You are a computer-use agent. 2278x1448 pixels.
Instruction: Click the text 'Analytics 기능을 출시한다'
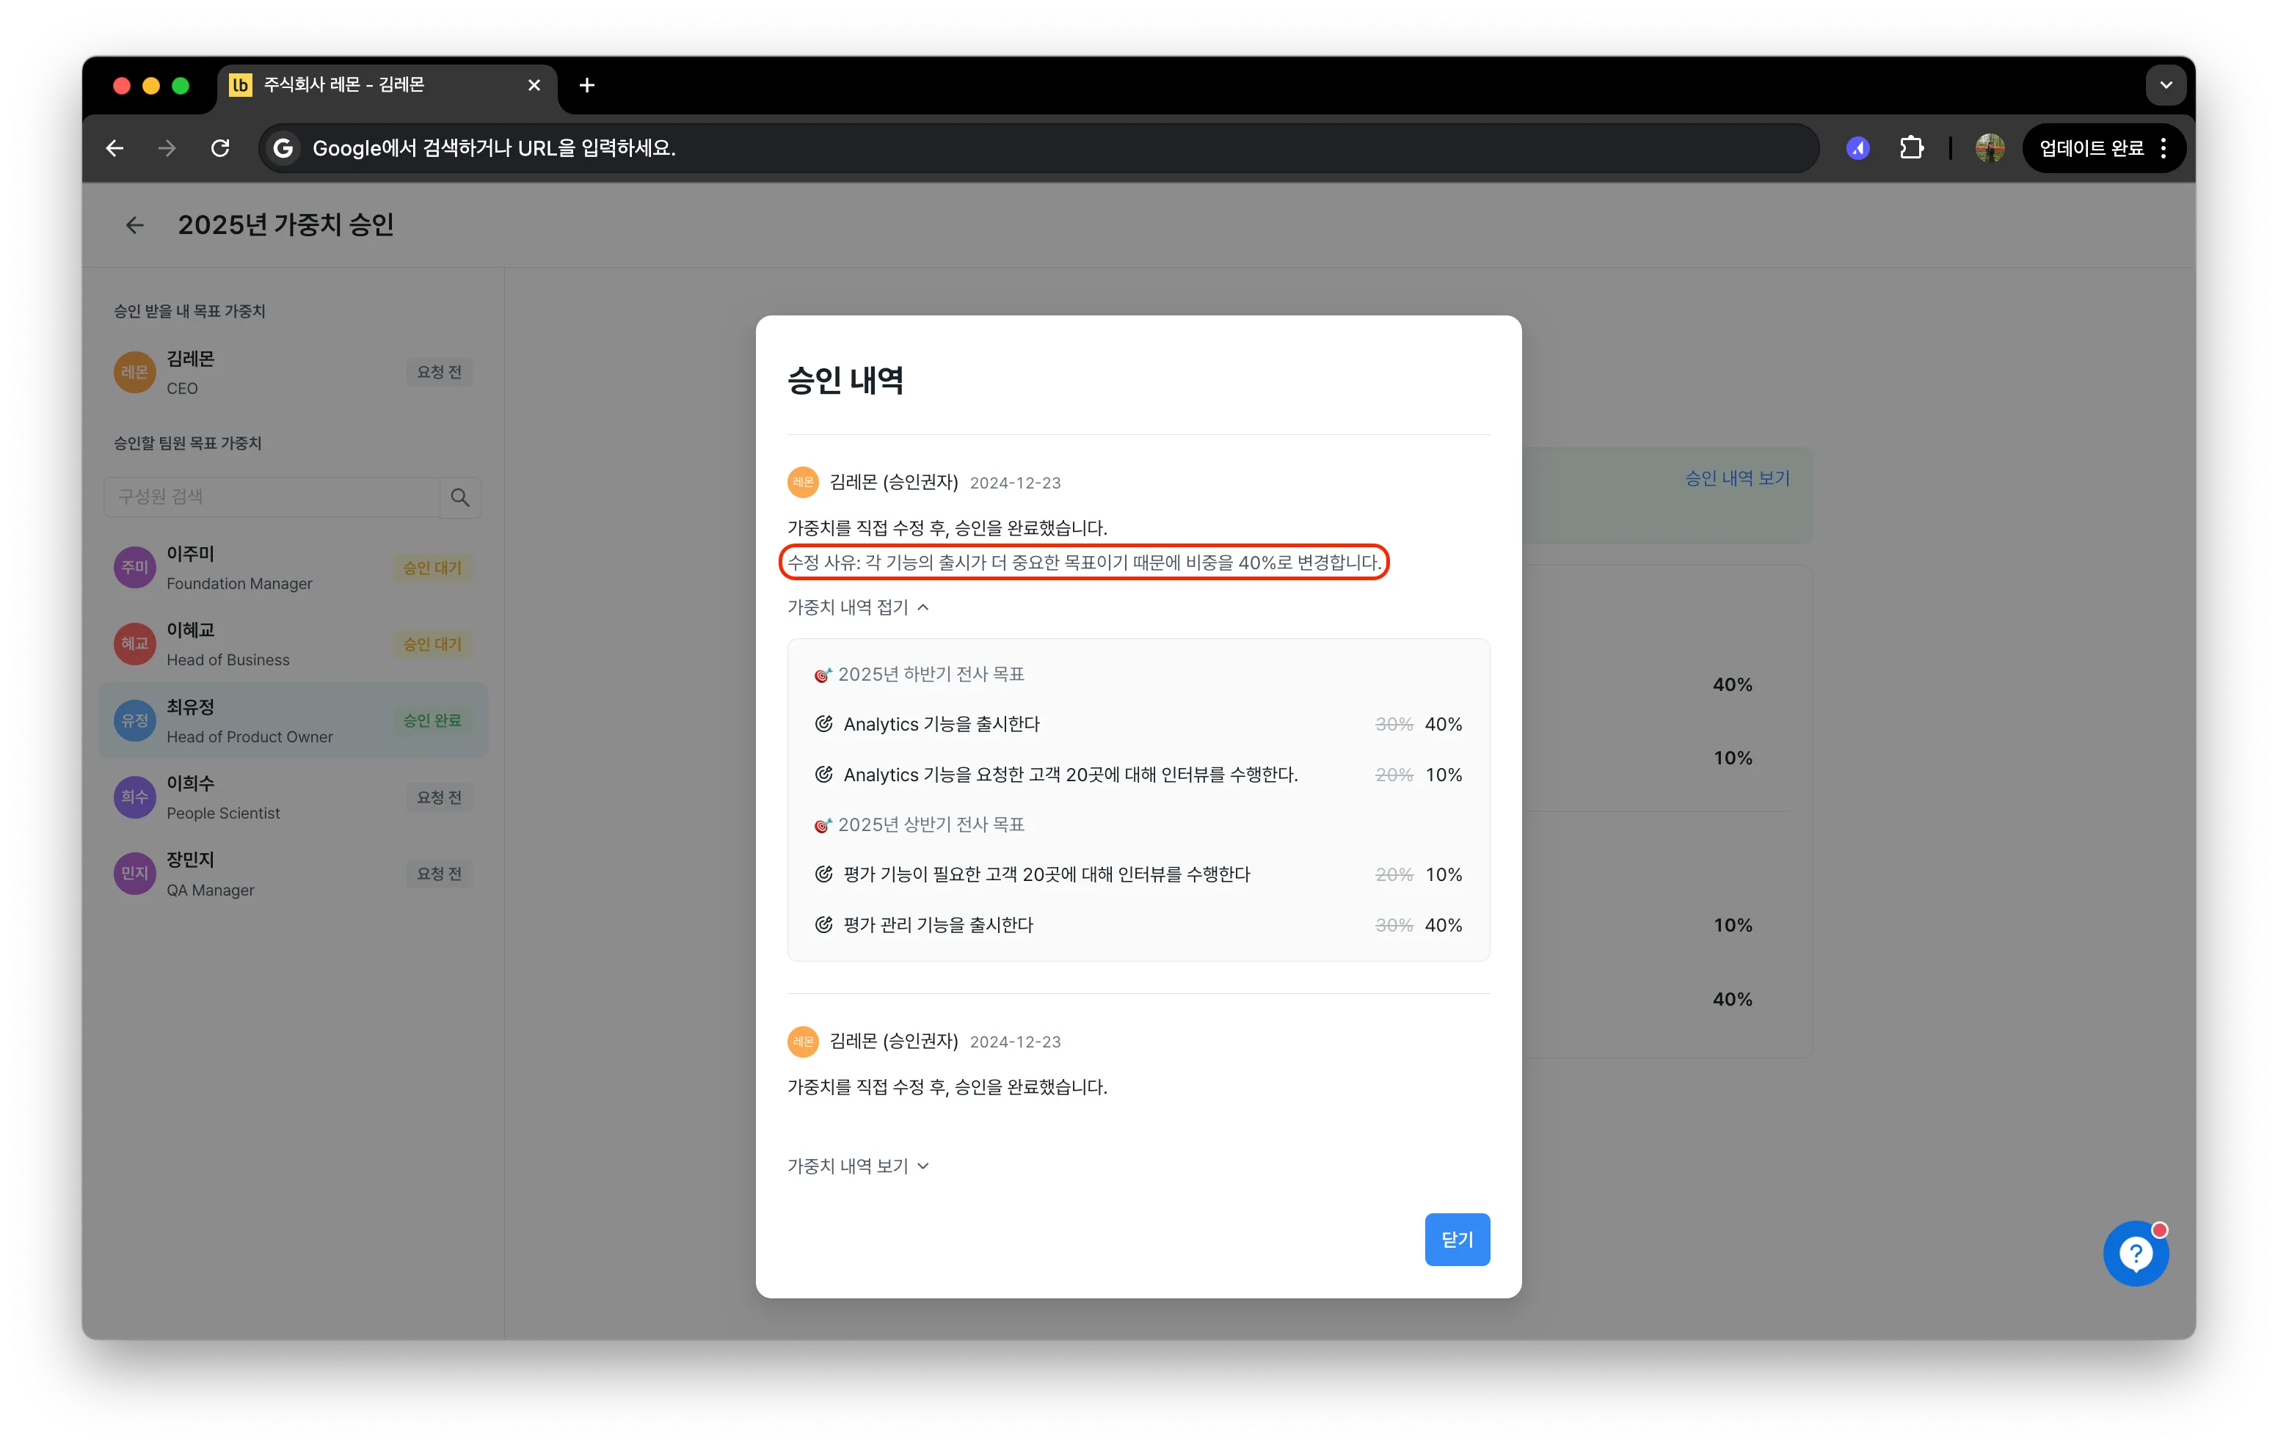point(942,725)
